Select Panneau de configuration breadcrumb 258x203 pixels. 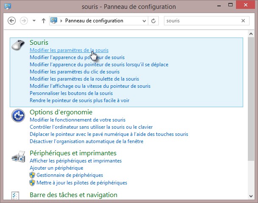tap(94, 21)
